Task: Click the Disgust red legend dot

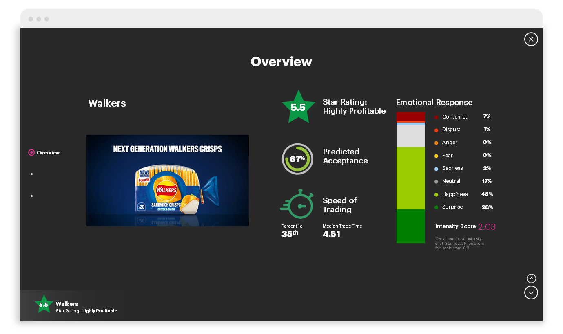Action: click(x=437, y=130)
